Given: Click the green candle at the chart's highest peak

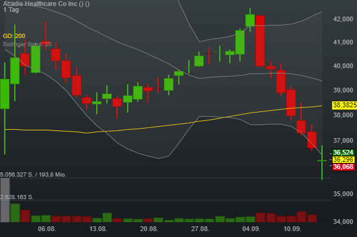Looking at the screenshot, I should (250, 20).
